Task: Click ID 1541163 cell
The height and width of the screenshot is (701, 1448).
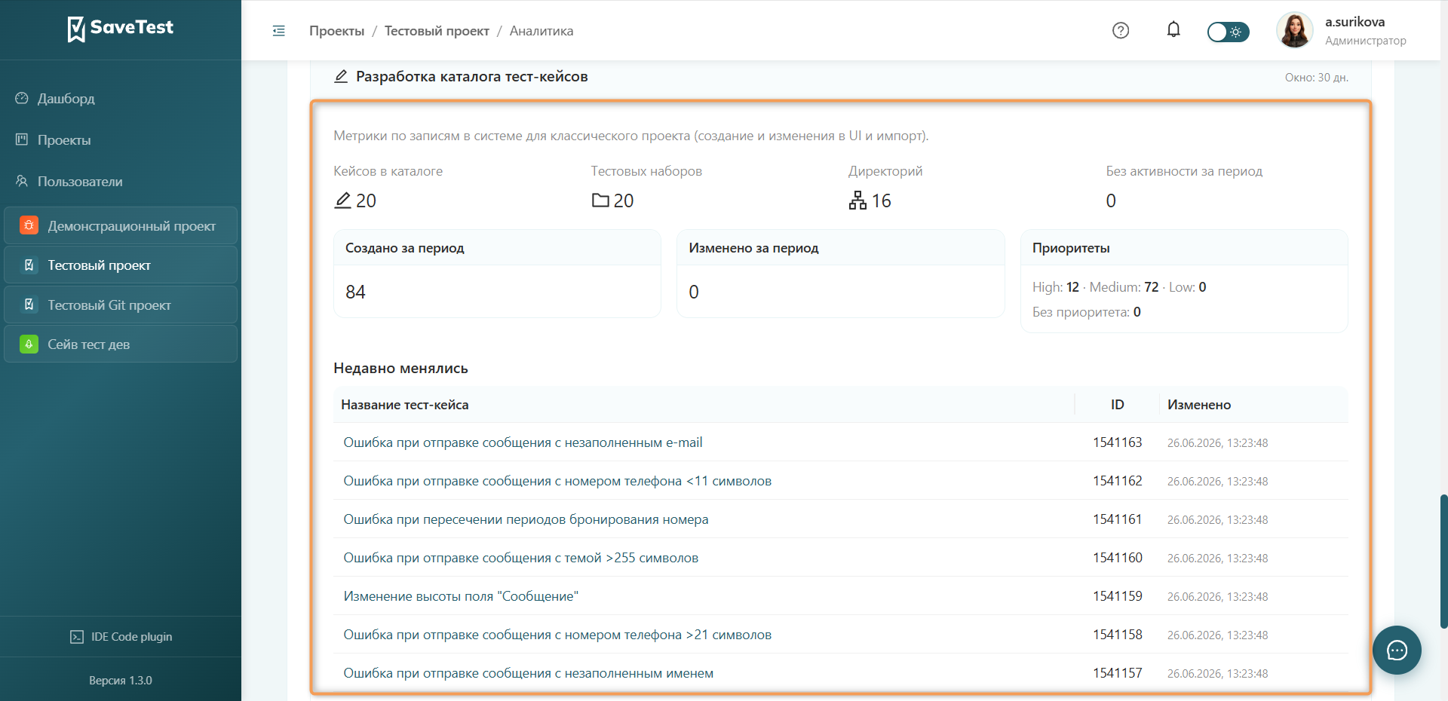Action: (x=1117, y=442)
